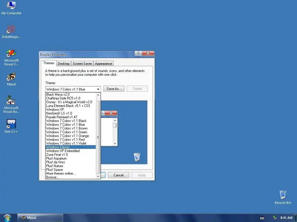297x222 pixels.
Task: Switch to the Screen Saver tab
Action: [x=82, y=64]
